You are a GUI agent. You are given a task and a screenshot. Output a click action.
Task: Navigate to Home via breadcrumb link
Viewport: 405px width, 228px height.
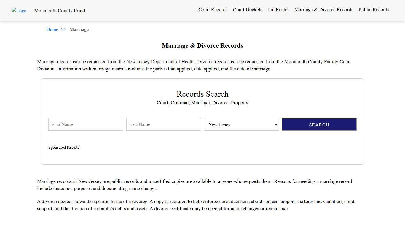click(x=52, y=29)
